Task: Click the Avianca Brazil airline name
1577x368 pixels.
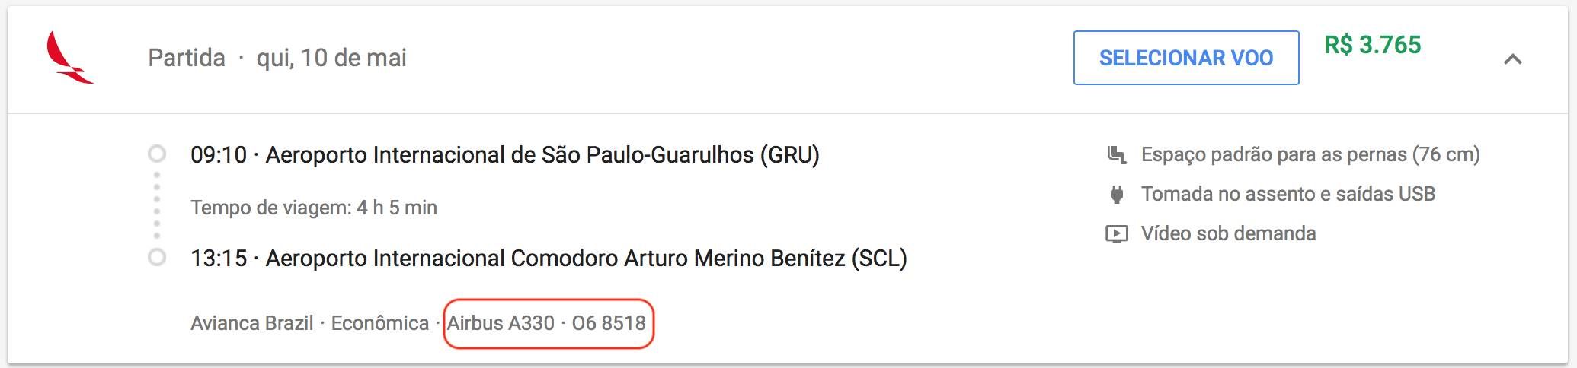Action: pos(252,323)
